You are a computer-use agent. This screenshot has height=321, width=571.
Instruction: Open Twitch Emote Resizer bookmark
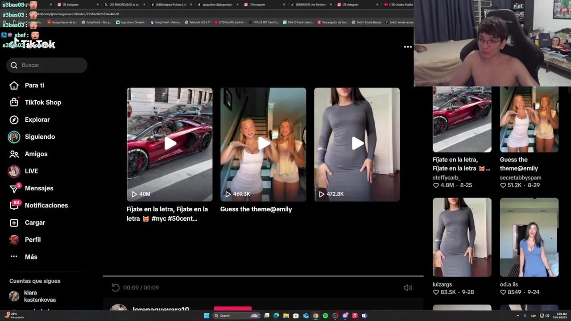tap(366, 22)
